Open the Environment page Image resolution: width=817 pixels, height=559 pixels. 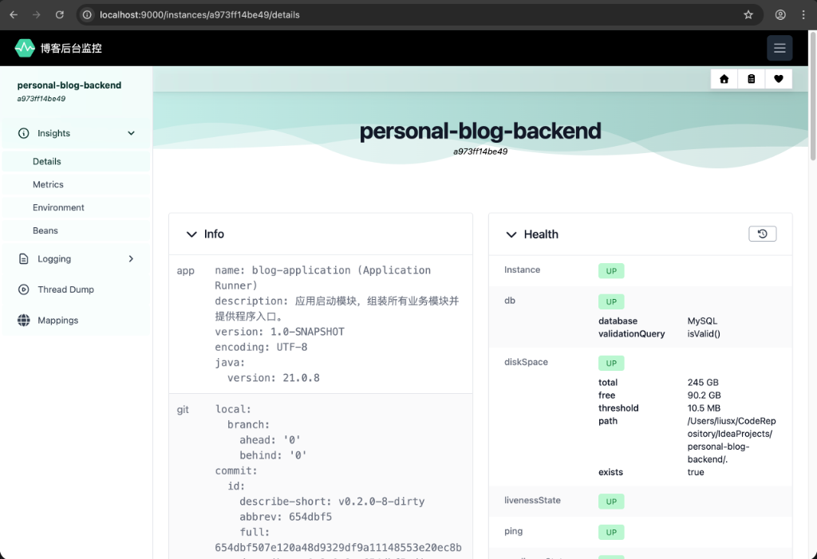click(x=58, y=207)
